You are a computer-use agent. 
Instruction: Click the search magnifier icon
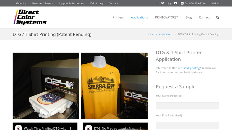pyautogui.click(x=217, y=18)
